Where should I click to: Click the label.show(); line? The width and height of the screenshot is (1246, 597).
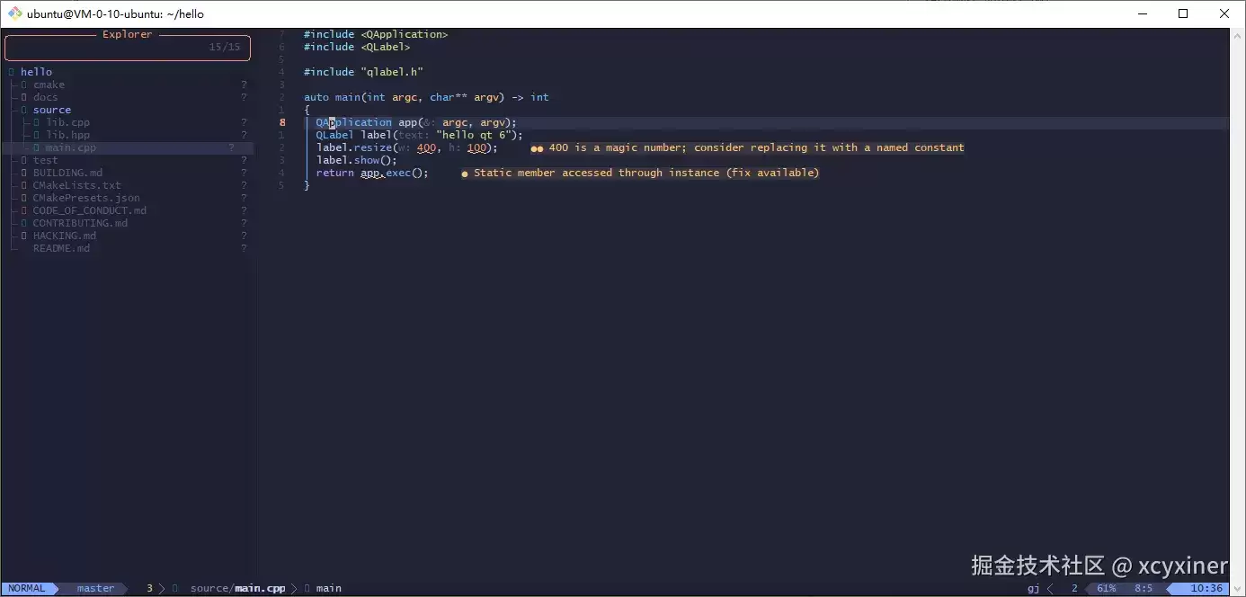coord(356,160)
